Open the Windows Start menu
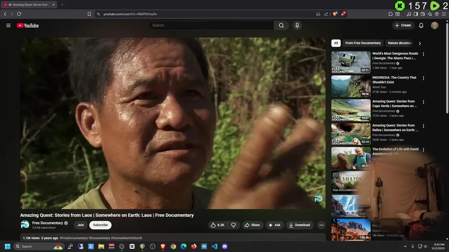 point(7,246)
